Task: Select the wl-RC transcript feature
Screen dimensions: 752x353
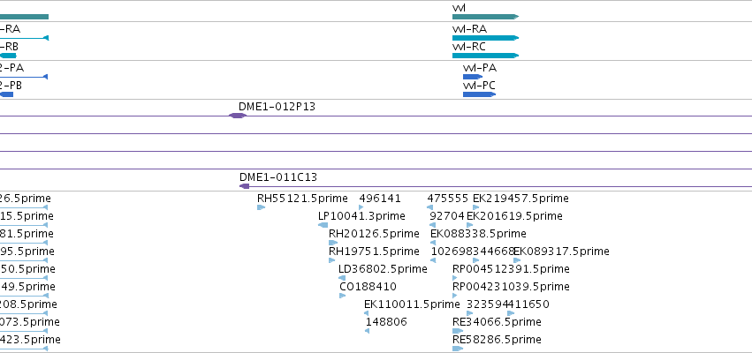Action: [485, 56]
